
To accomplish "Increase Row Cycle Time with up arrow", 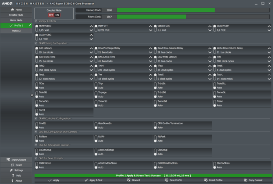I will point(91,57).
